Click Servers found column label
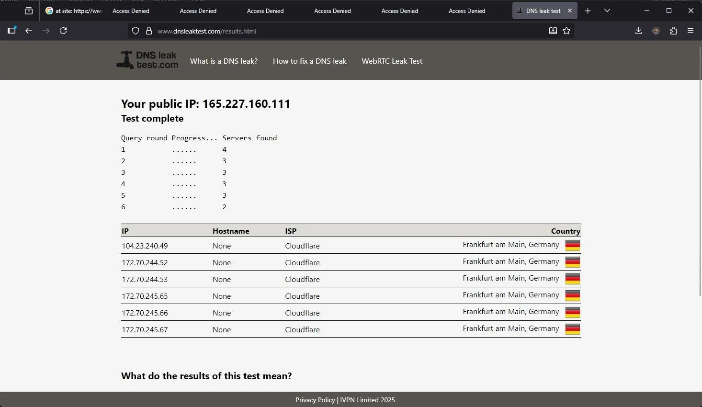This screenshot has height=407, width=702. coord(249,138)
